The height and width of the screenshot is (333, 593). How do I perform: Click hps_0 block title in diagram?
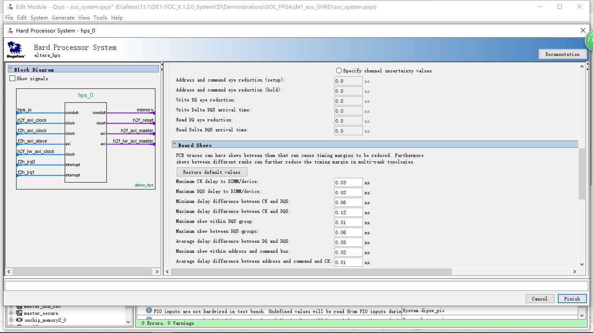click(x=86, y=95)
